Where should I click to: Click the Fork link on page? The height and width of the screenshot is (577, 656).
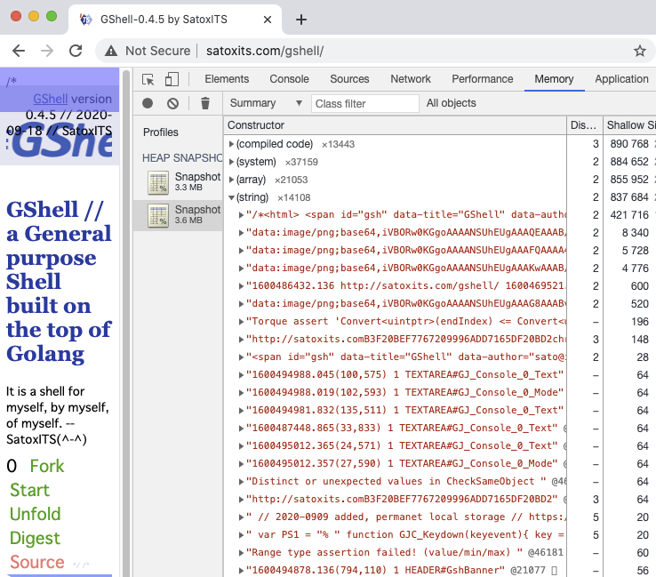46,466
